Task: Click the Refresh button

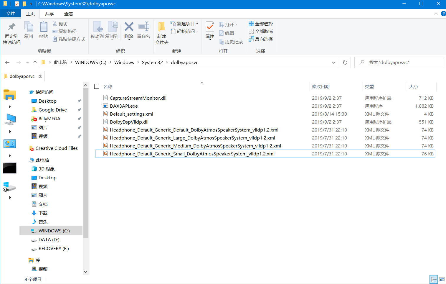Action: [x=345, y=63]
